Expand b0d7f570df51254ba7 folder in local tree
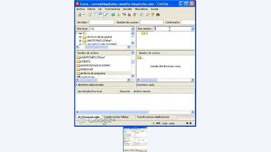Image resolution: width=271 pixels, height=152 pixels. 80,41
